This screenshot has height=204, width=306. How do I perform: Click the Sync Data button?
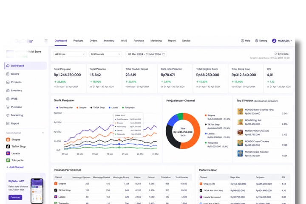(x=281, y=54)
